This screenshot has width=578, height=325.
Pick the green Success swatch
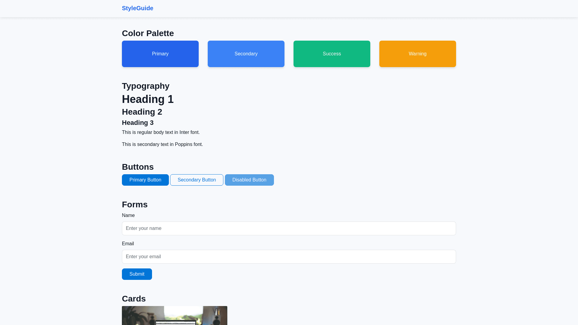(332, 54)
